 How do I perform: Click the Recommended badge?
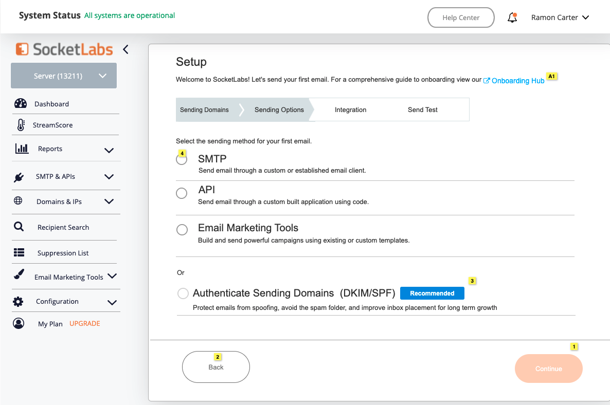[432, 293]
